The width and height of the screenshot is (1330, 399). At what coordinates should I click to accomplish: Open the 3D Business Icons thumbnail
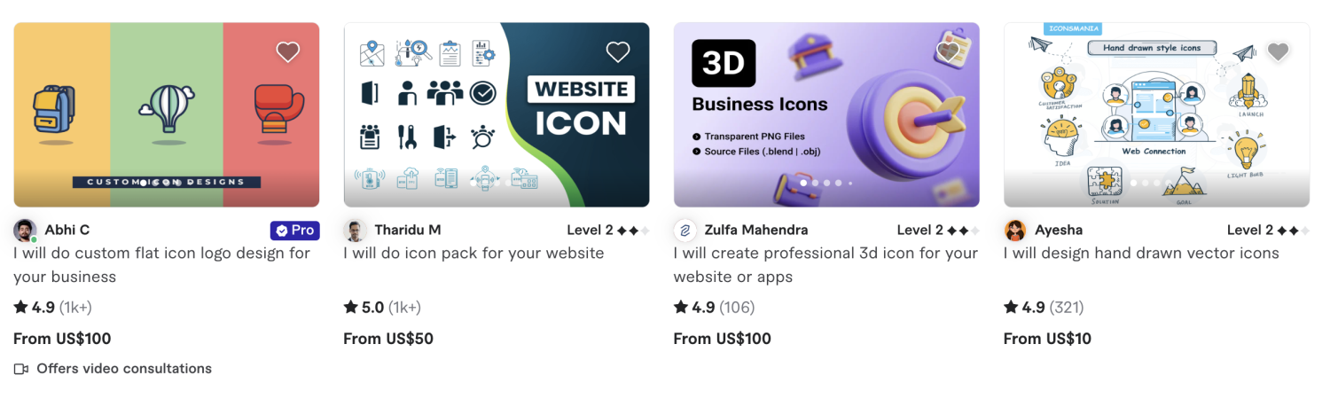(x=826, y=114)
